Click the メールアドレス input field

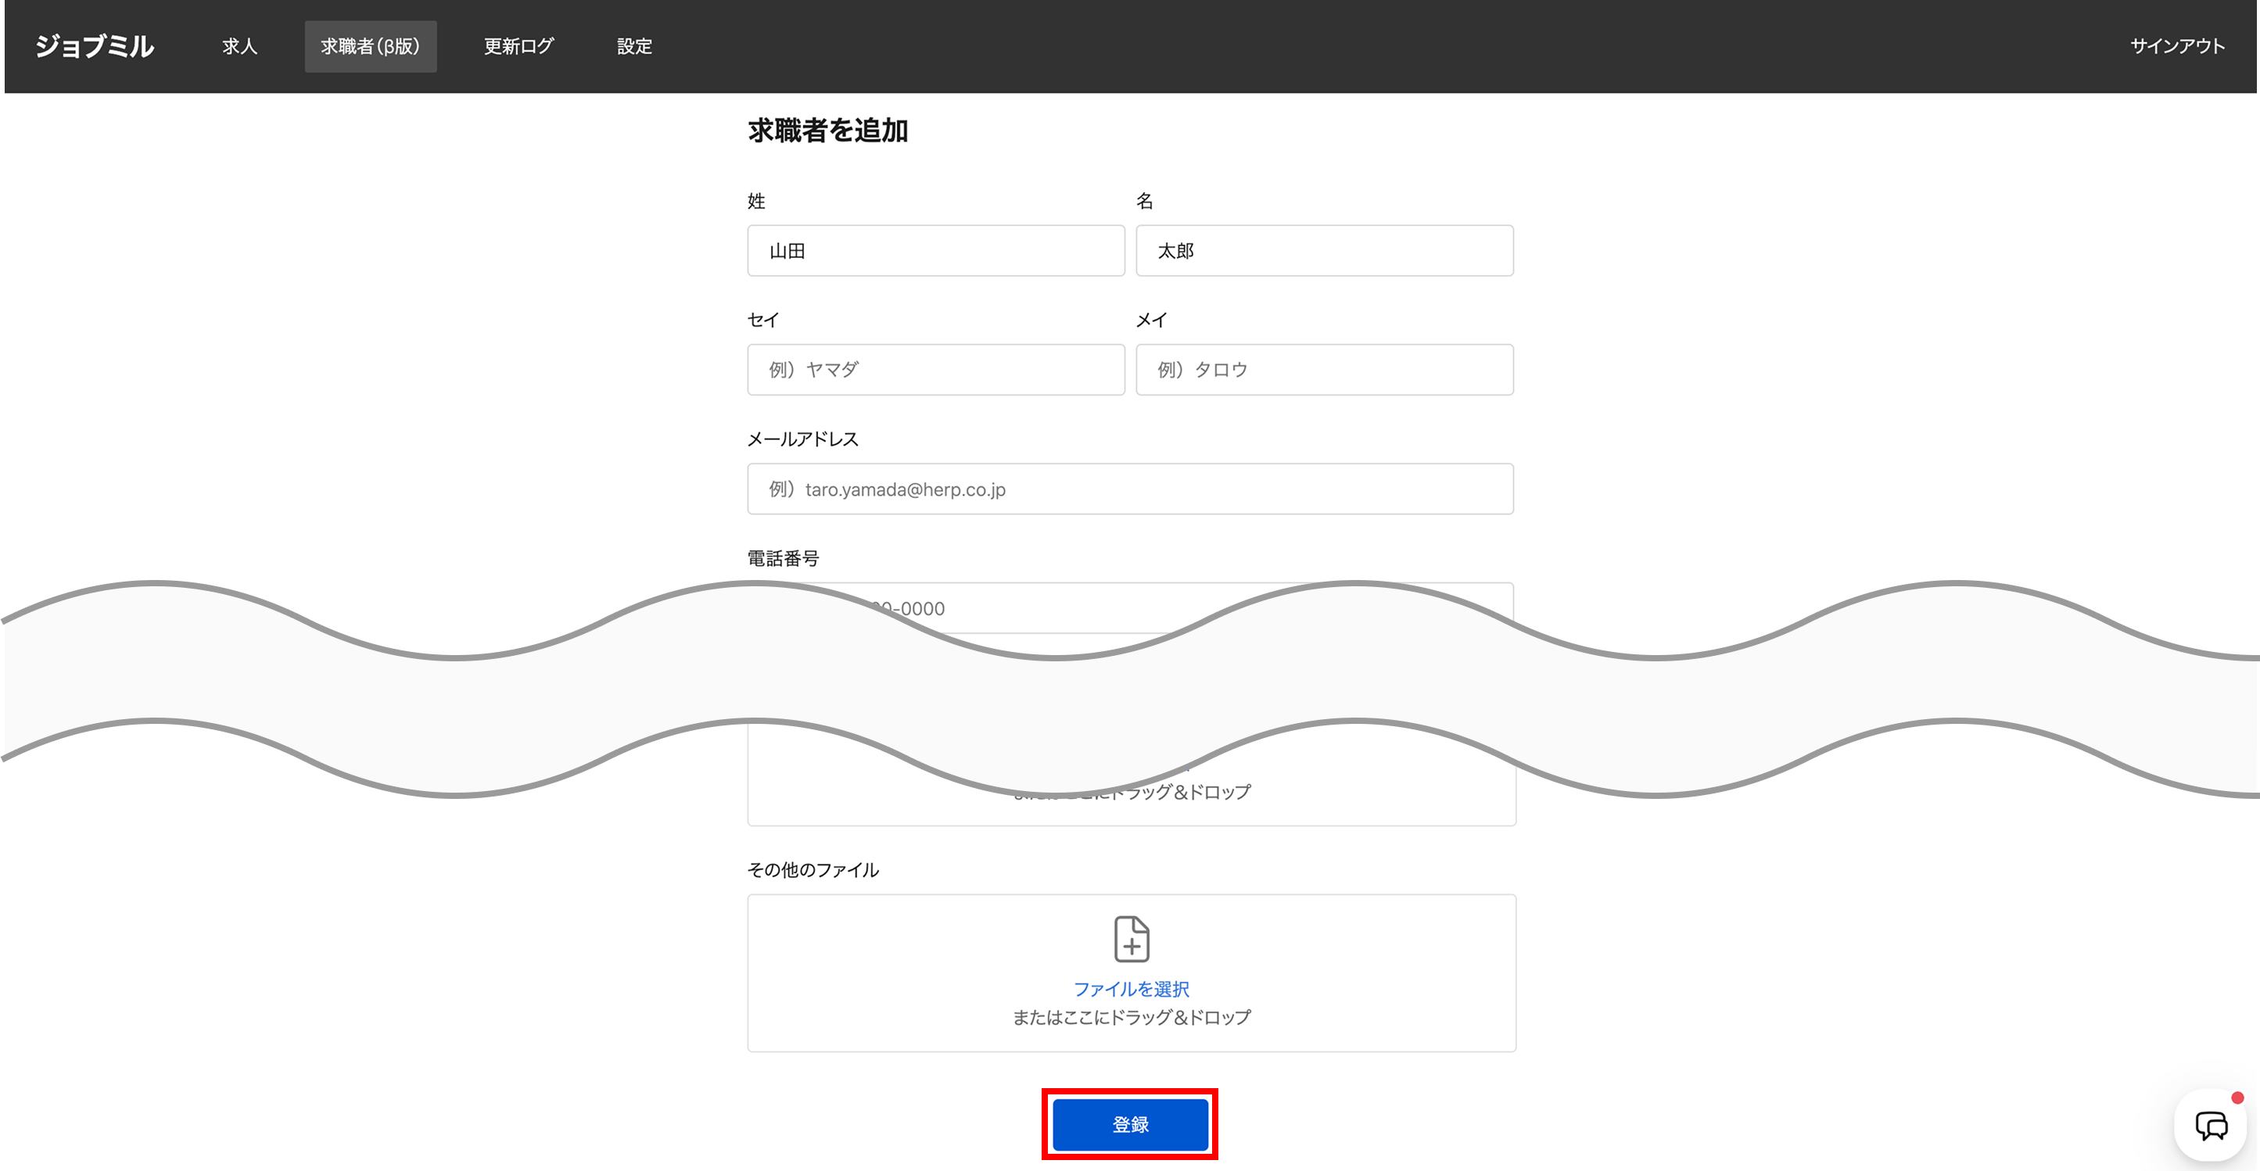coord(1130,489)
